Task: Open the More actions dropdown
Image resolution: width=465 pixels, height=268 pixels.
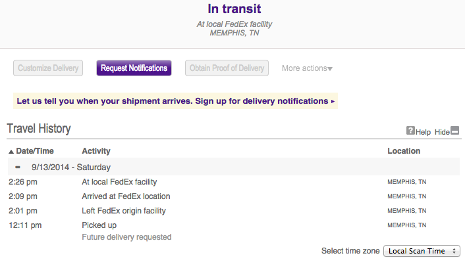Action: [307, 68]
